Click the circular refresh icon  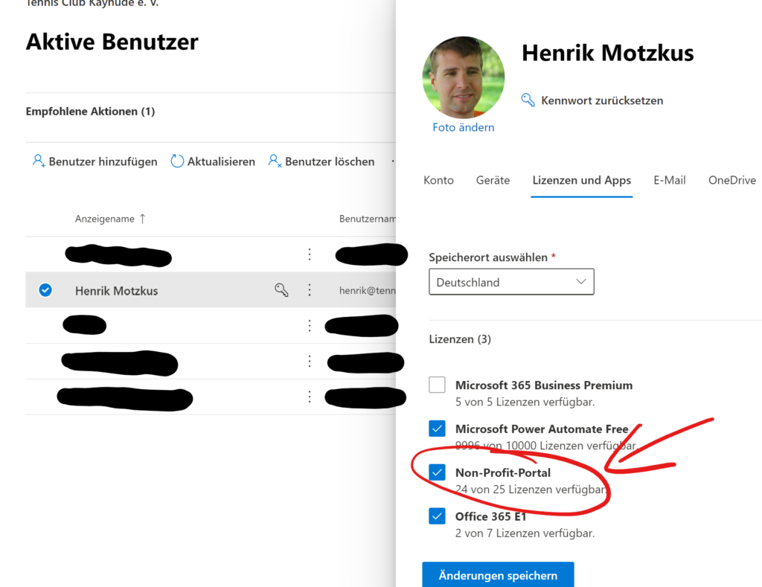(x=177, y=161)
